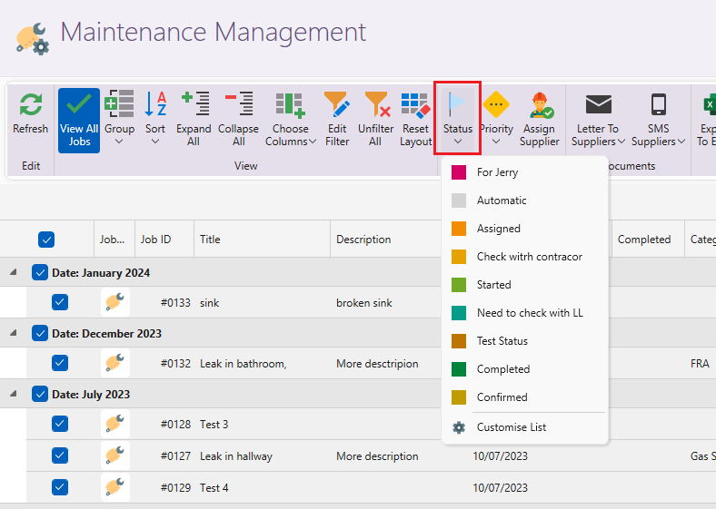Viewport: 716px width, 509px height.
Task: Select the View All Jobs button
Action: (79, 119)
